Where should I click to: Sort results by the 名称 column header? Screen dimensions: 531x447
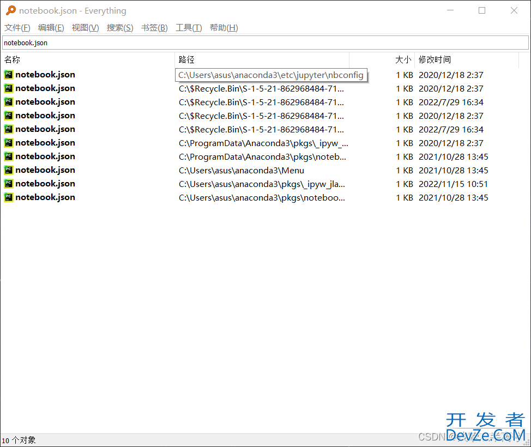pyautogui.click(x=88, y=59)
